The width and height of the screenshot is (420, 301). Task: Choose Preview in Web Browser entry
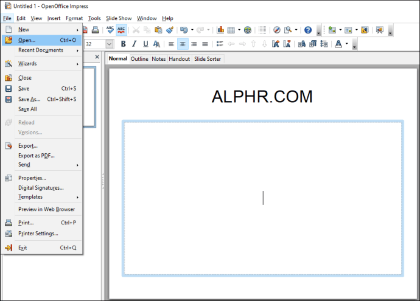point(41,209)
